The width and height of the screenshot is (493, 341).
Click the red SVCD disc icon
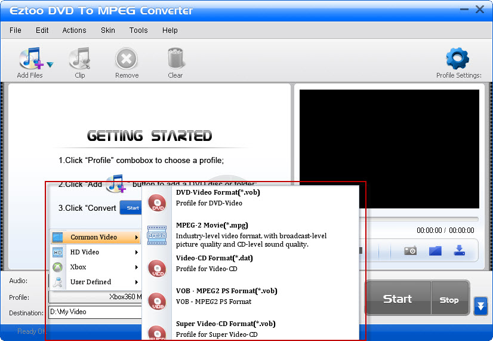click(x=157, y=333)
